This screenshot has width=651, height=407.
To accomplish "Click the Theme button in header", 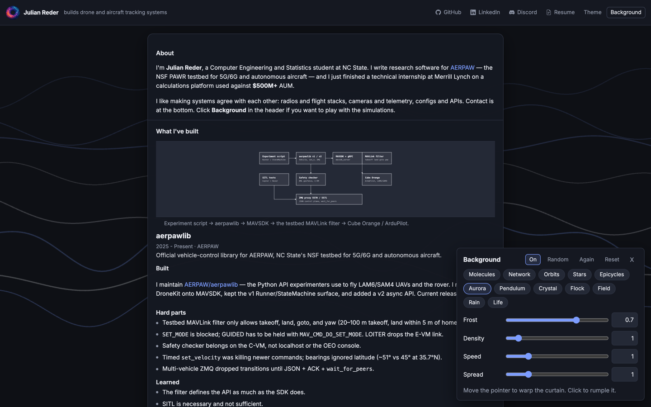I will (592, 12).
